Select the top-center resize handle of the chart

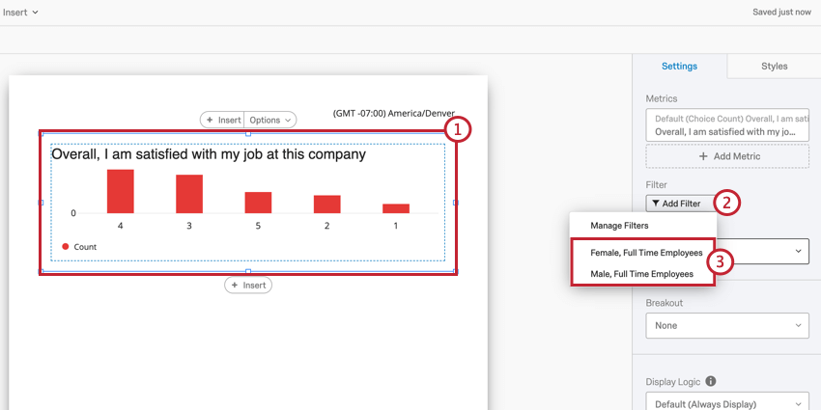coord(248,134)
